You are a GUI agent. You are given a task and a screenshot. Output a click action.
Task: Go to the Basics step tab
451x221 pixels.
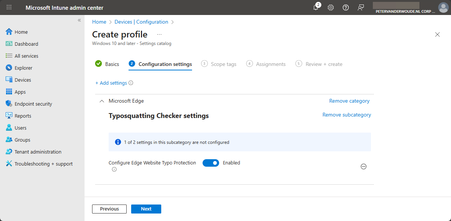pos(107,64)
